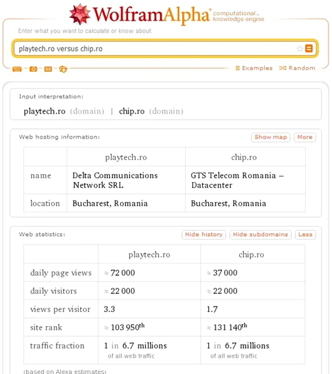332x374 pixels.
Task: Click the 3.3 views per visitor value
Action: point(109,309)
